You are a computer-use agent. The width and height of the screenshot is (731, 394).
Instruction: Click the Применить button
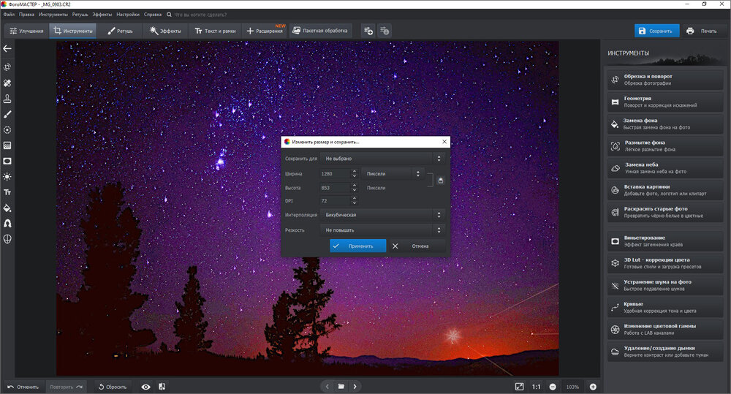(x=357, y=246)
